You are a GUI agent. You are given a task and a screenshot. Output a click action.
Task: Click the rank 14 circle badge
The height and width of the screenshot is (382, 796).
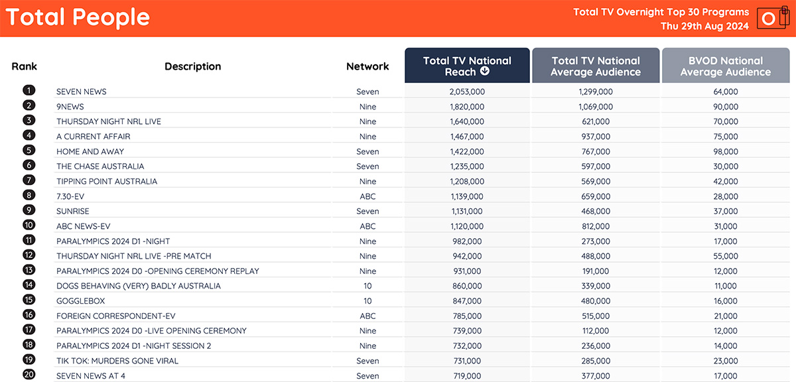(29, 285)
